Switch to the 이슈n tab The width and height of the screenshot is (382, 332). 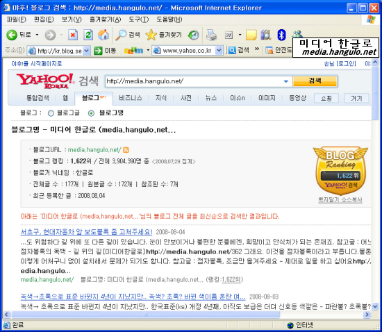coord(238,98)
